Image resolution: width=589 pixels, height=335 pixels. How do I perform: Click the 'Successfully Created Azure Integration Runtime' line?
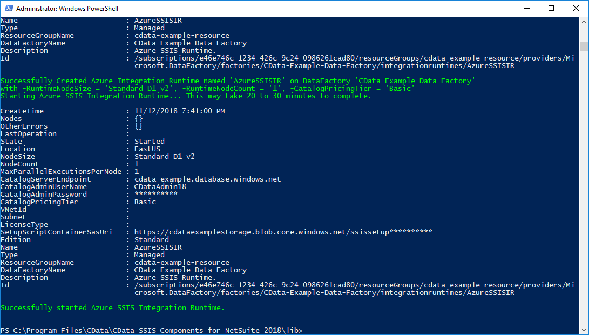tap(238, 81)
